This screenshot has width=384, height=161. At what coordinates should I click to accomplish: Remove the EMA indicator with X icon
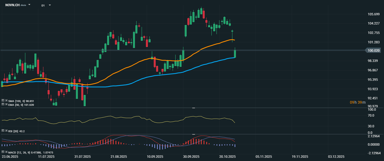coord(6,104)
